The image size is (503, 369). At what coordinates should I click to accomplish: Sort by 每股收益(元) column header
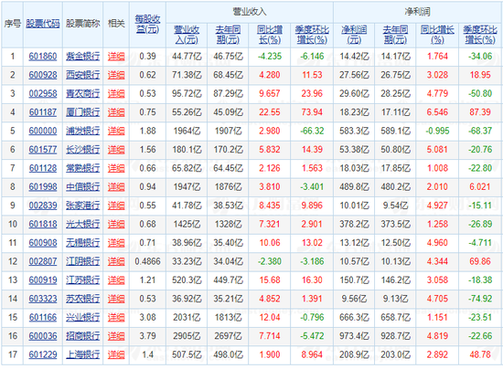point(147,24)
